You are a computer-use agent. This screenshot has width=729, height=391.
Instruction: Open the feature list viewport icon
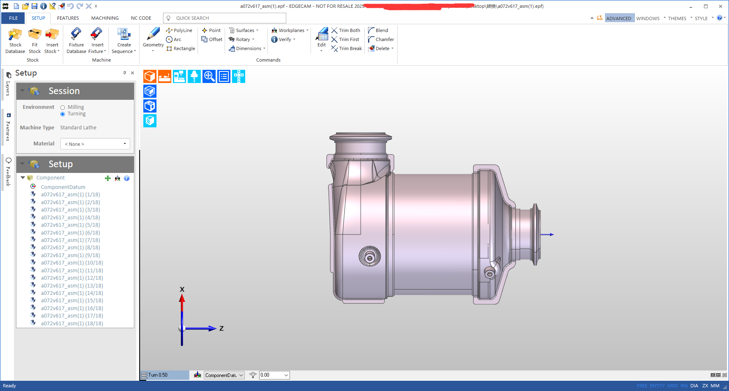[x=223, y=76]
